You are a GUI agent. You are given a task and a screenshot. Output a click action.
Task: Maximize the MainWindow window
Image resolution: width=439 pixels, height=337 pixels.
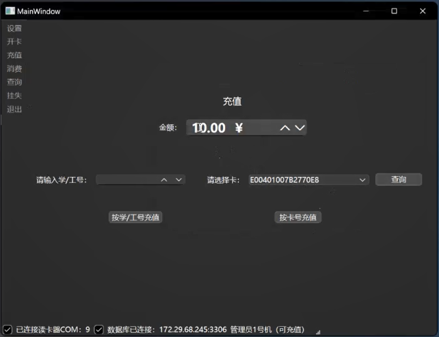point(394,11)
